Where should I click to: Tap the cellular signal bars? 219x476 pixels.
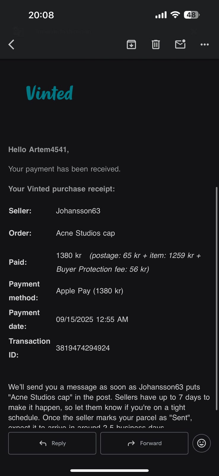click(x=161, y=15)
